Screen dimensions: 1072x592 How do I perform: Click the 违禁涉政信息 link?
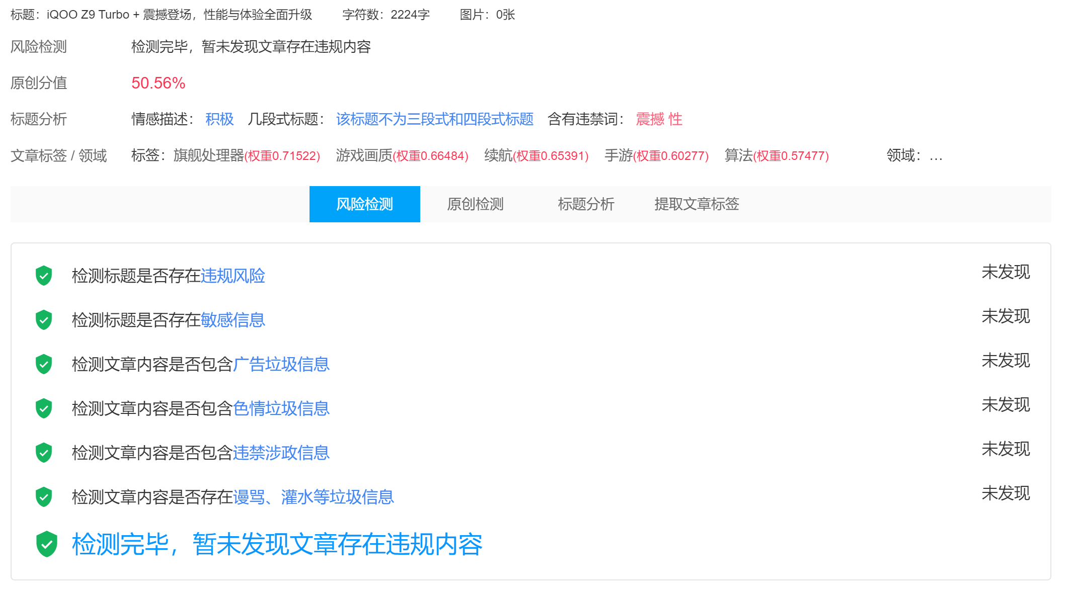coord(281,453)
